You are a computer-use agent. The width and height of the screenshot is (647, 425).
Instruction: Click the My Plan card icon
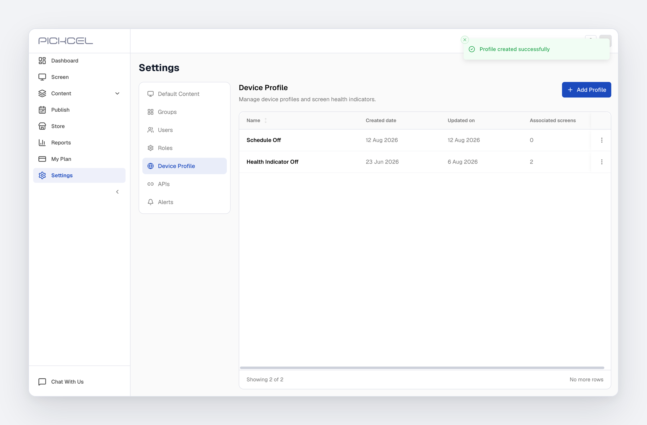tap(42, 159)
